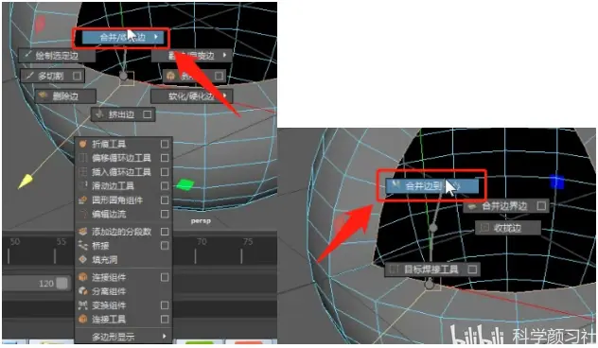Open the 合并/塌陷边 submenu
The height and width of the screenshot is (348, 598).
(123, 37)
